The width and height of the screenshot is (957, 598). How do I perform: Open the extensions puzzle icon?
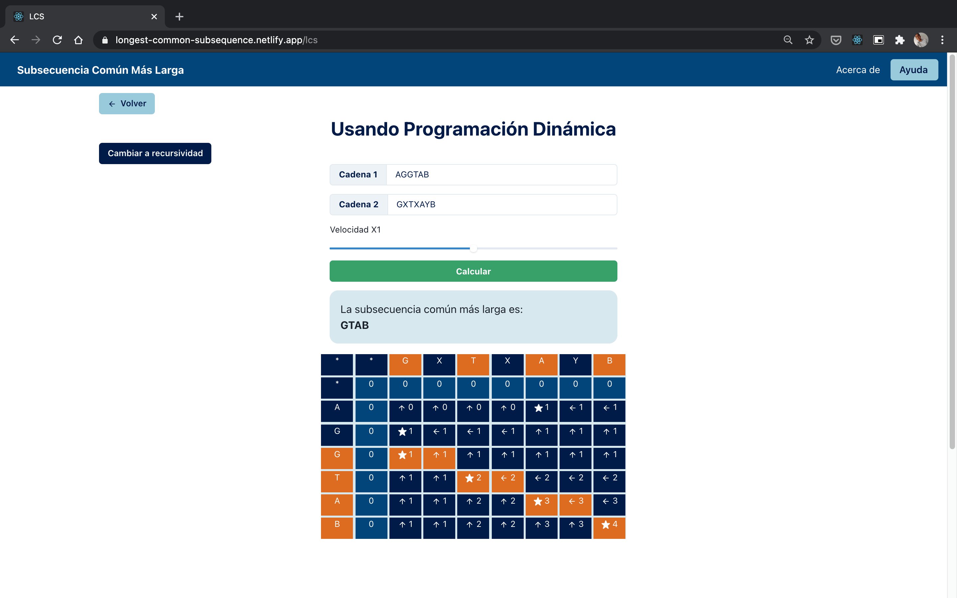[x=900, y=40]
